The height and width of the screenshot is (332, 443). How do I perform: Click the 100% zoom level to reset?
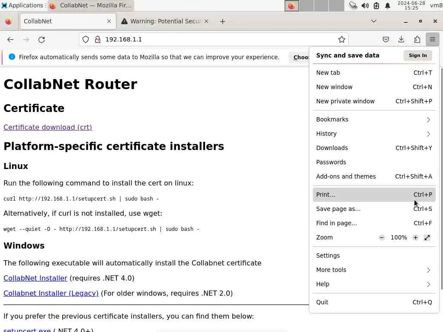pyautogui.click(x=398, y=238)
